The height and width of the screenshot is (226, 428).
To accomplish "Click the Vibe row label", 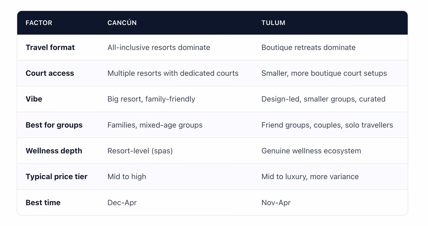I will click(x=34, y=99).
